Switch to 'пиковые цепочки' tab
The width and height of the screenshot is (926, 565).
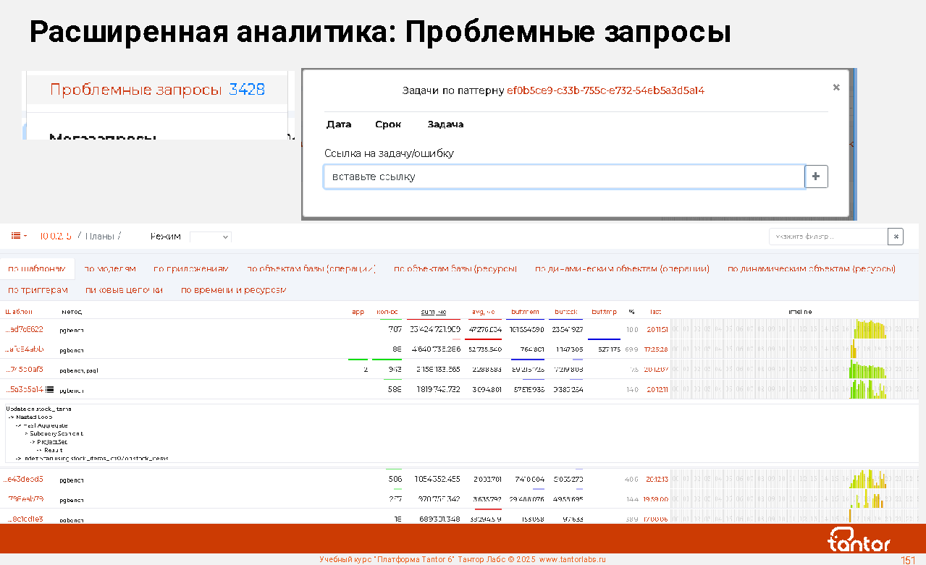tap(124, 290)
